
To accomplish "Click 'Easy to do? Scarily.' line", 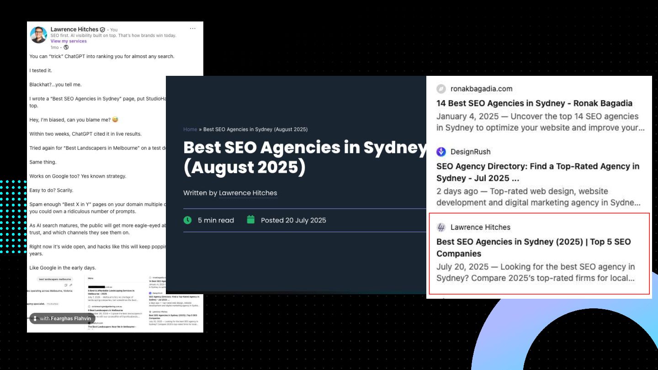I will pyautogui.click(x=51, y=190).
